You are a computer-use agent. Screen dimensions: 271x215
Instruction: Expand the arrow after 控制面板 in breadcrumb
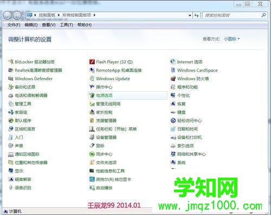point(59,15)
